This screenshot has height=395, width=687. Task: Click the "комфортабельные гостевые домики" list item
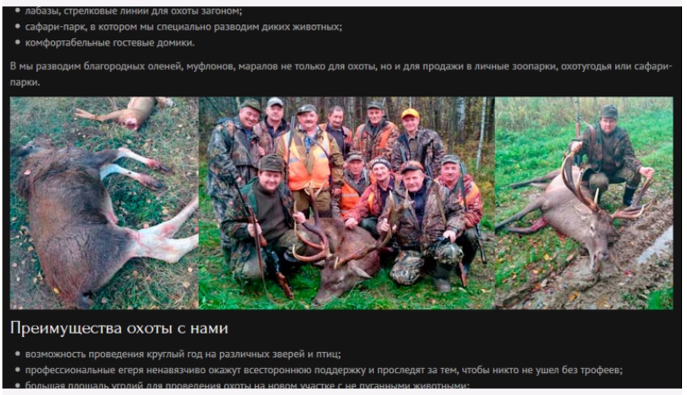[109, 43]
